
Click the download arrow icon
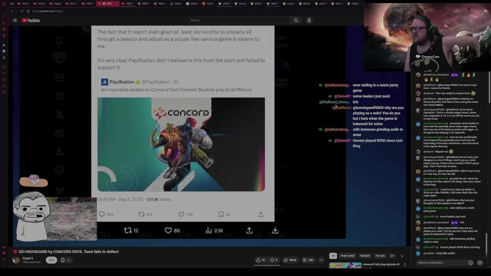coord(275,230)
